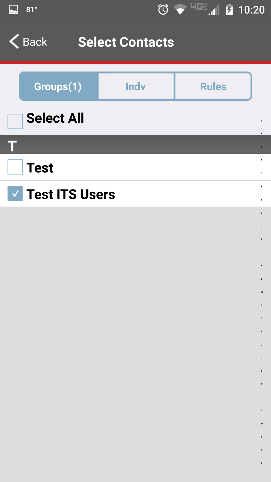Tap the 81° weather temperature indicator

32,10
